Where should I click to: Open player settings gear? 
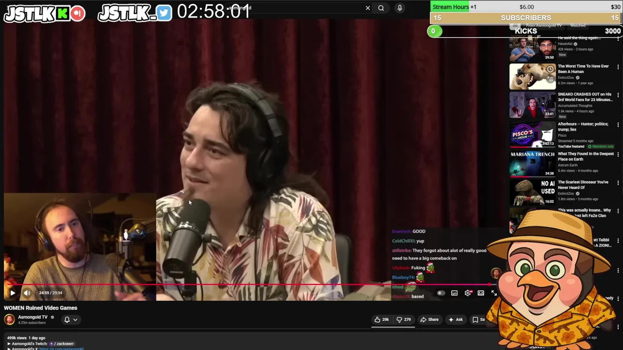(x=468, y=293)
